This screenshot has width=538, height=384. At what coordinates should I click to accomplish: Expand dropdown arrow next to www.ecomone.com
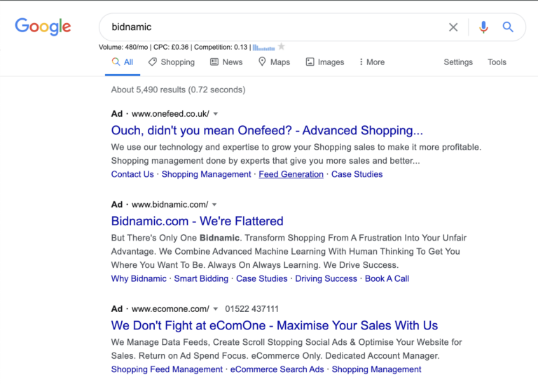pyautogui.click(x=216, y=309)
